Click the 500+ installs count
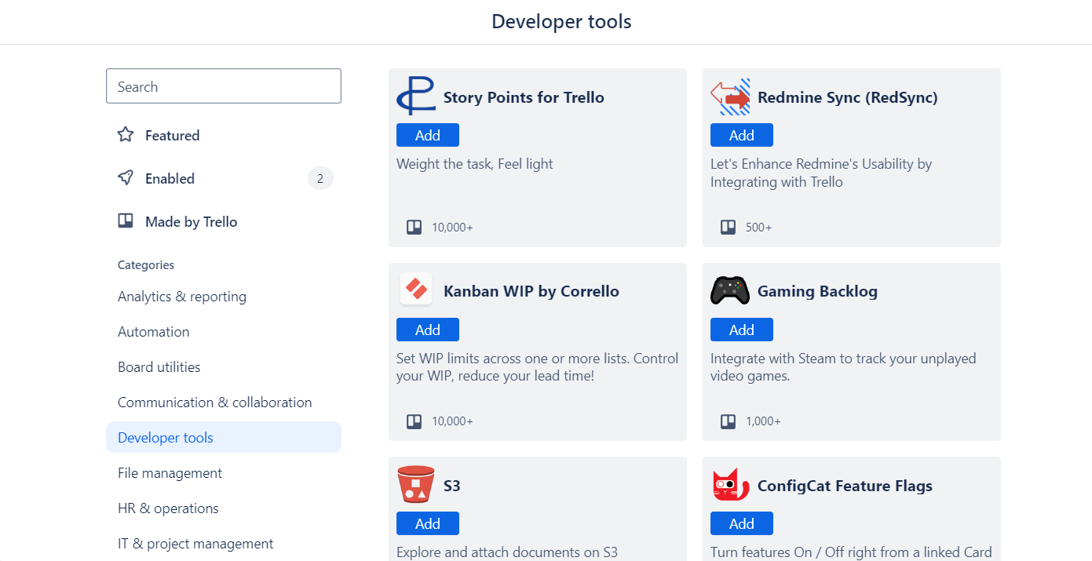This screenshot has height=561, width=1092. (759, 228)
